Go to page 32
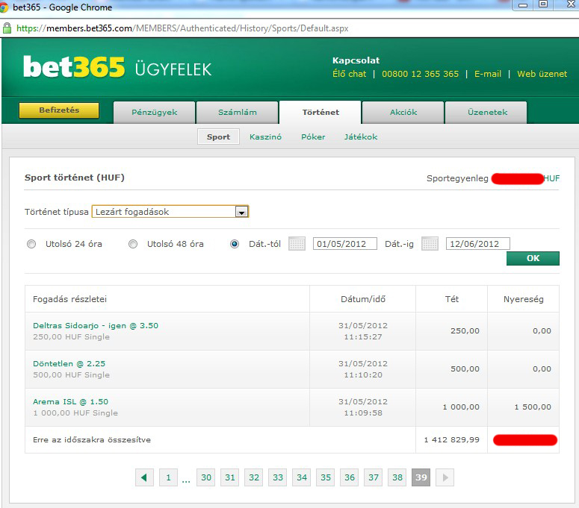Image resolution: width=579 pixels, height=508 pixels. pos(254,477)
